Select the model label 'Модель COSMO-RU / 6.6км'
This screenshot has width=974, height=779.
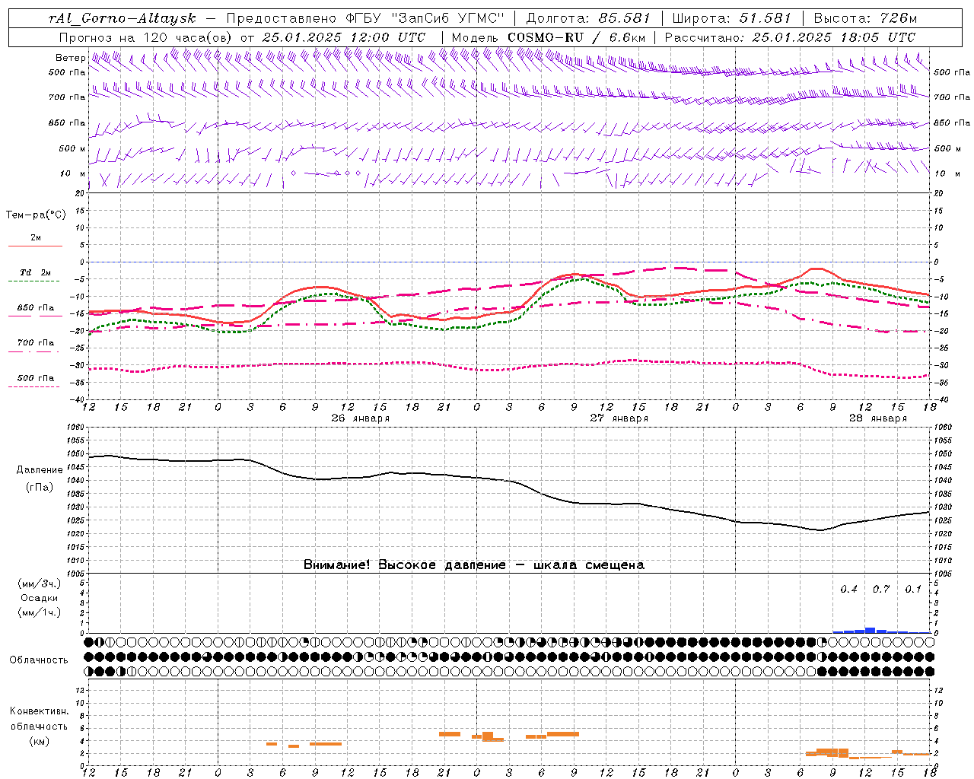pyautogui.click(x=549, y=37)
